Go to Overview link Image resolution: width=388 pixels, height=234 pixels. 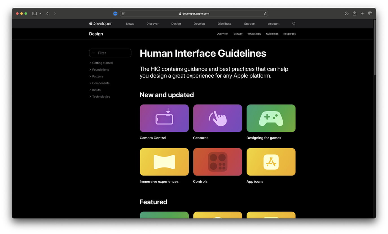tap(222, 34)
